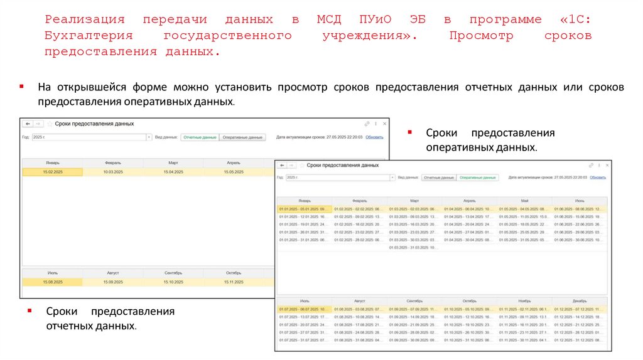Viewport: 643px width, 360px height.
Task: Select cell 15.10.2025 under Сентябрь
Action: click(x=173, y=282)
